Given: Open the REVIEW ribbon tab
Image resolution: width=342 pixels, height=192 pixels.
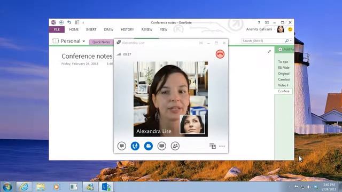Looking at the screenshot, I should [x=147, y=29].
